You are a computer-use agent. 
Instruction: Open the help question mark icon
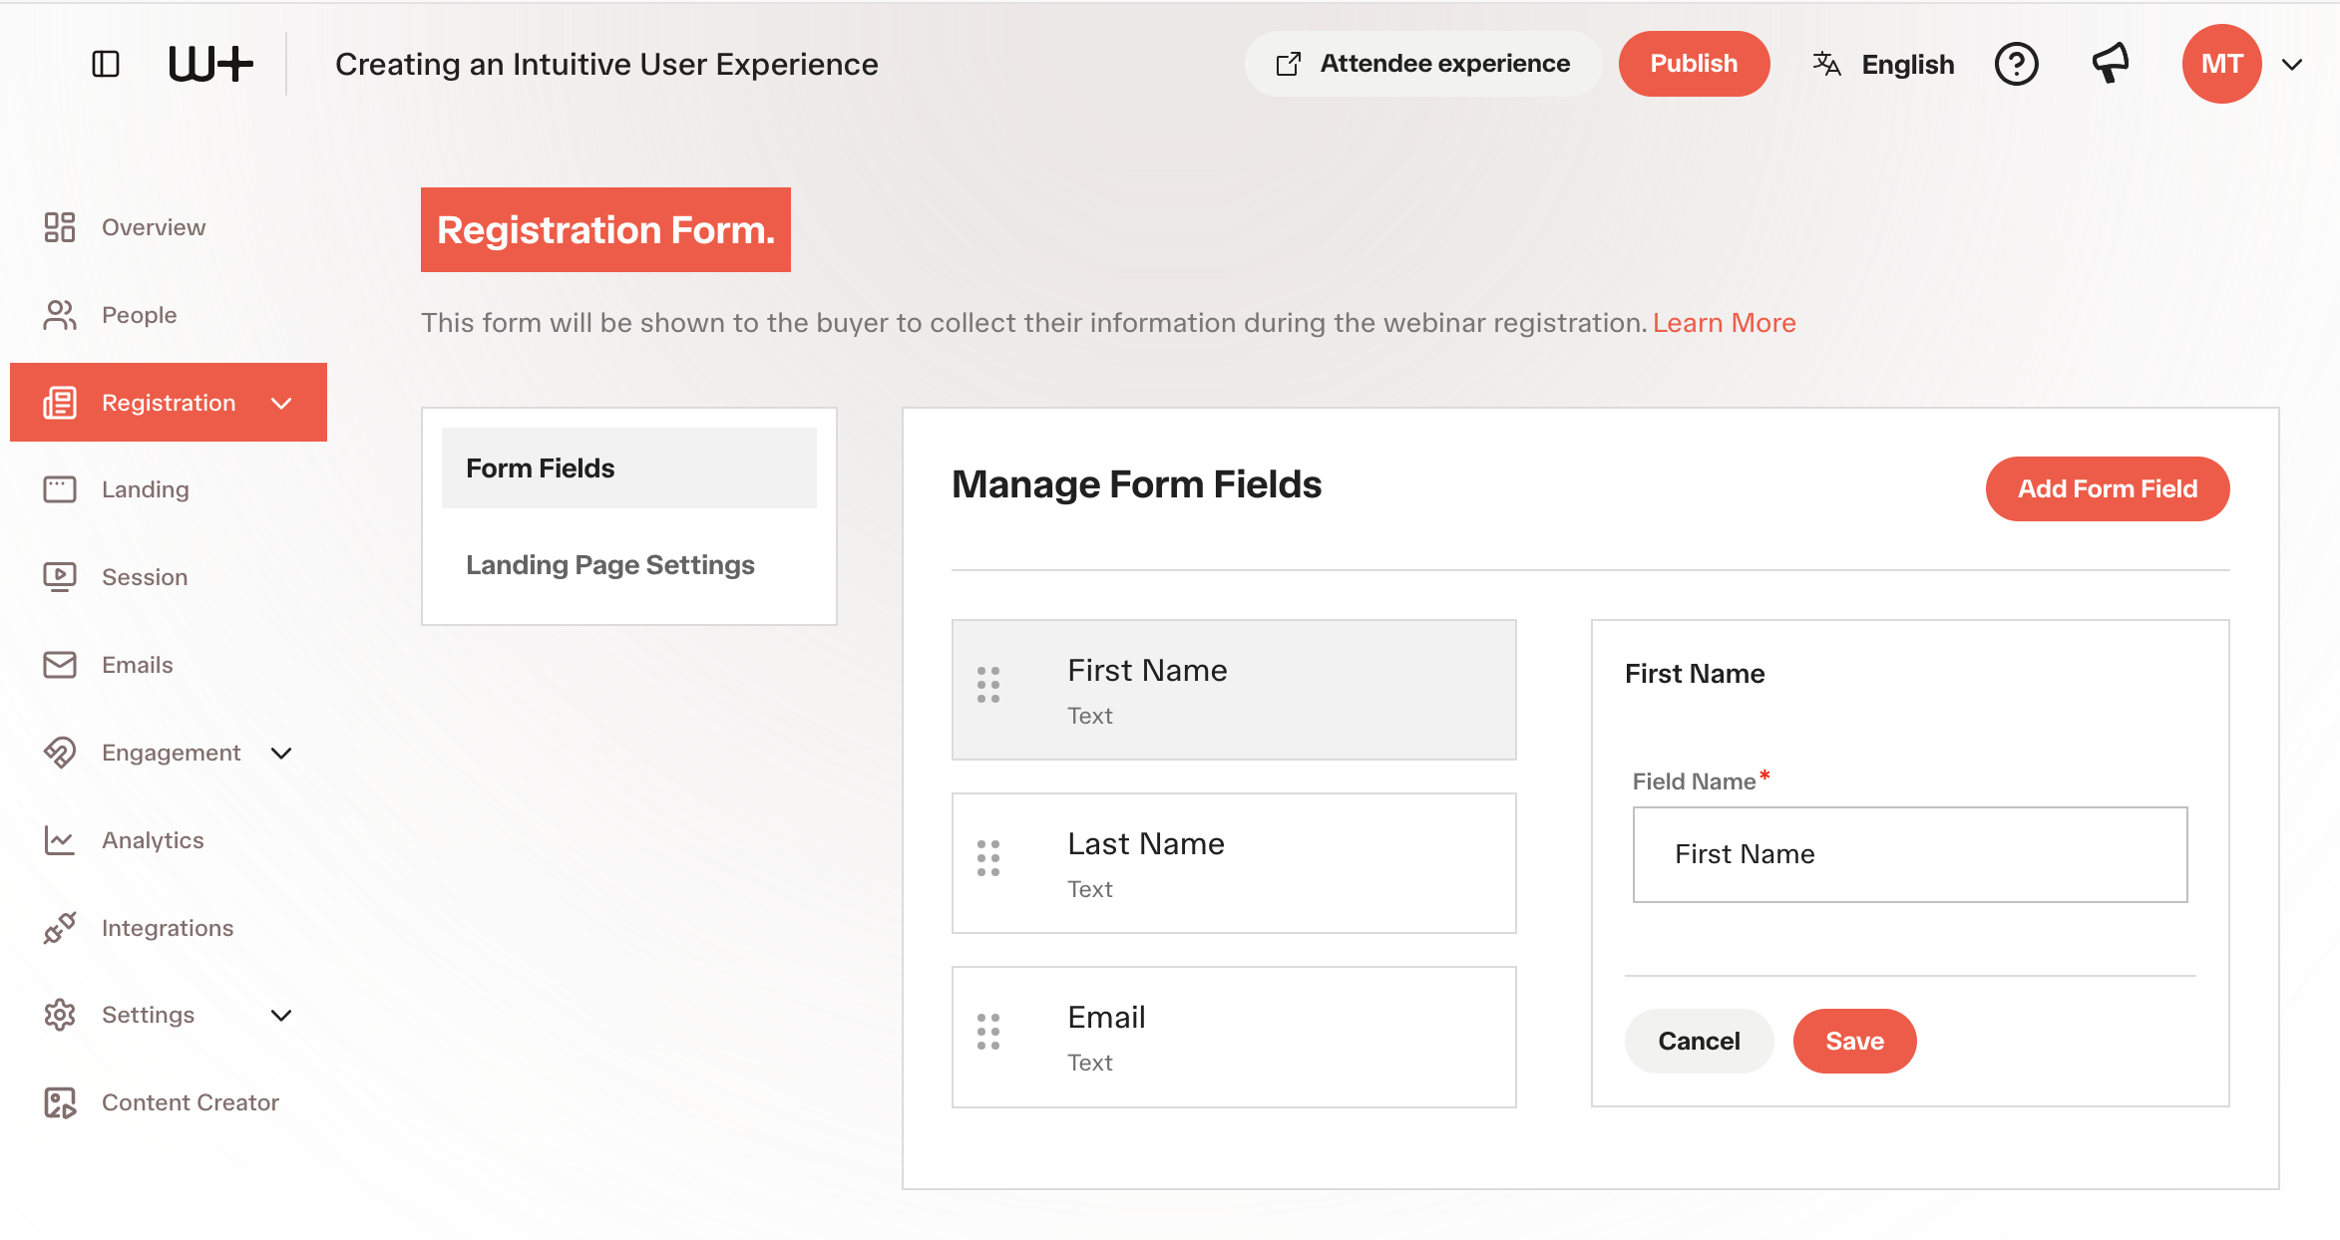2016,64
